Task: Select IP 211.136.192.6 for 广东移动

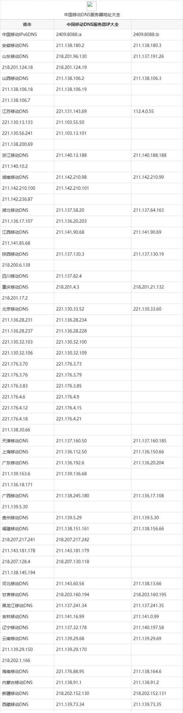Action: (x=70, y=462)
